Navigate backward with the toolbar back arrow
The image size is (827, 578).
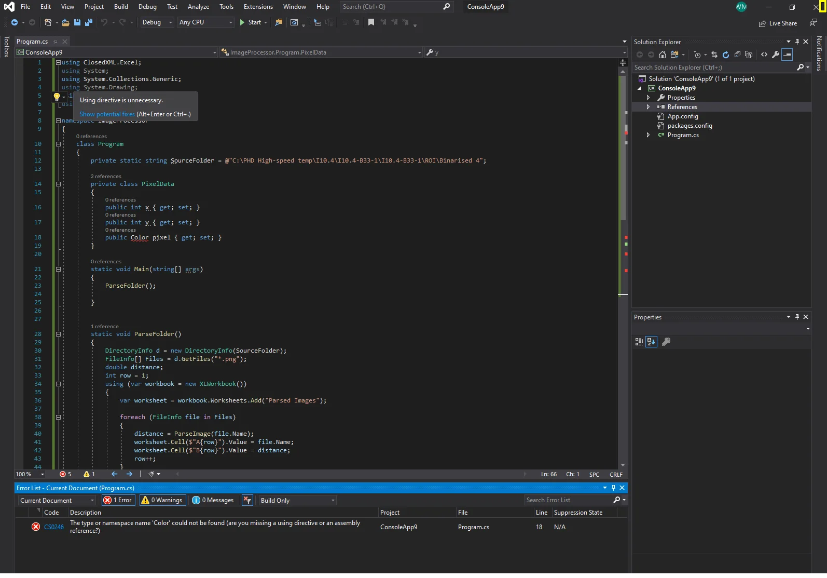(x=15, y=22)
